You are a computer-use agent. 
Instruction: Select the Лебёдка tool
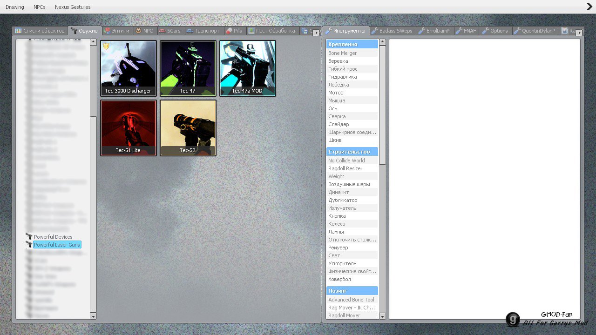tap(352, 85)
